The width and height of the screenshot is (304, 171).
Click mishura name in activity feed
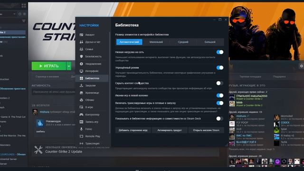44,112
